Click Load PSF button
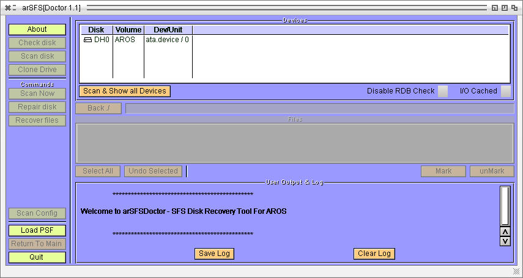 point(37,230)
